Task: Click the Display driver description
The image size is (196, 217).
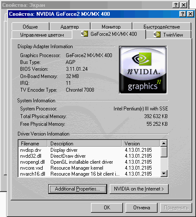Action: click(x=64, y=150)
